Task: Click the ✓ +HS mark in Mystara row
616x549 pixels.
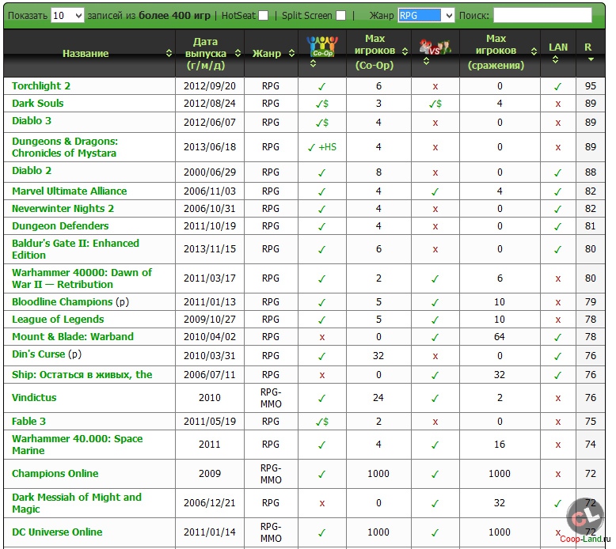Action: click(x=322, y=147)
